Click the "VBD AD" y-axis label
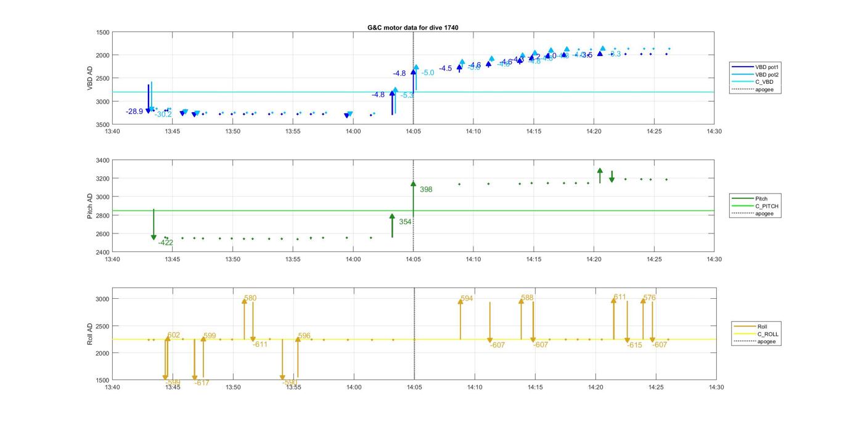863x427 pixels. click(x=90, y=78)
